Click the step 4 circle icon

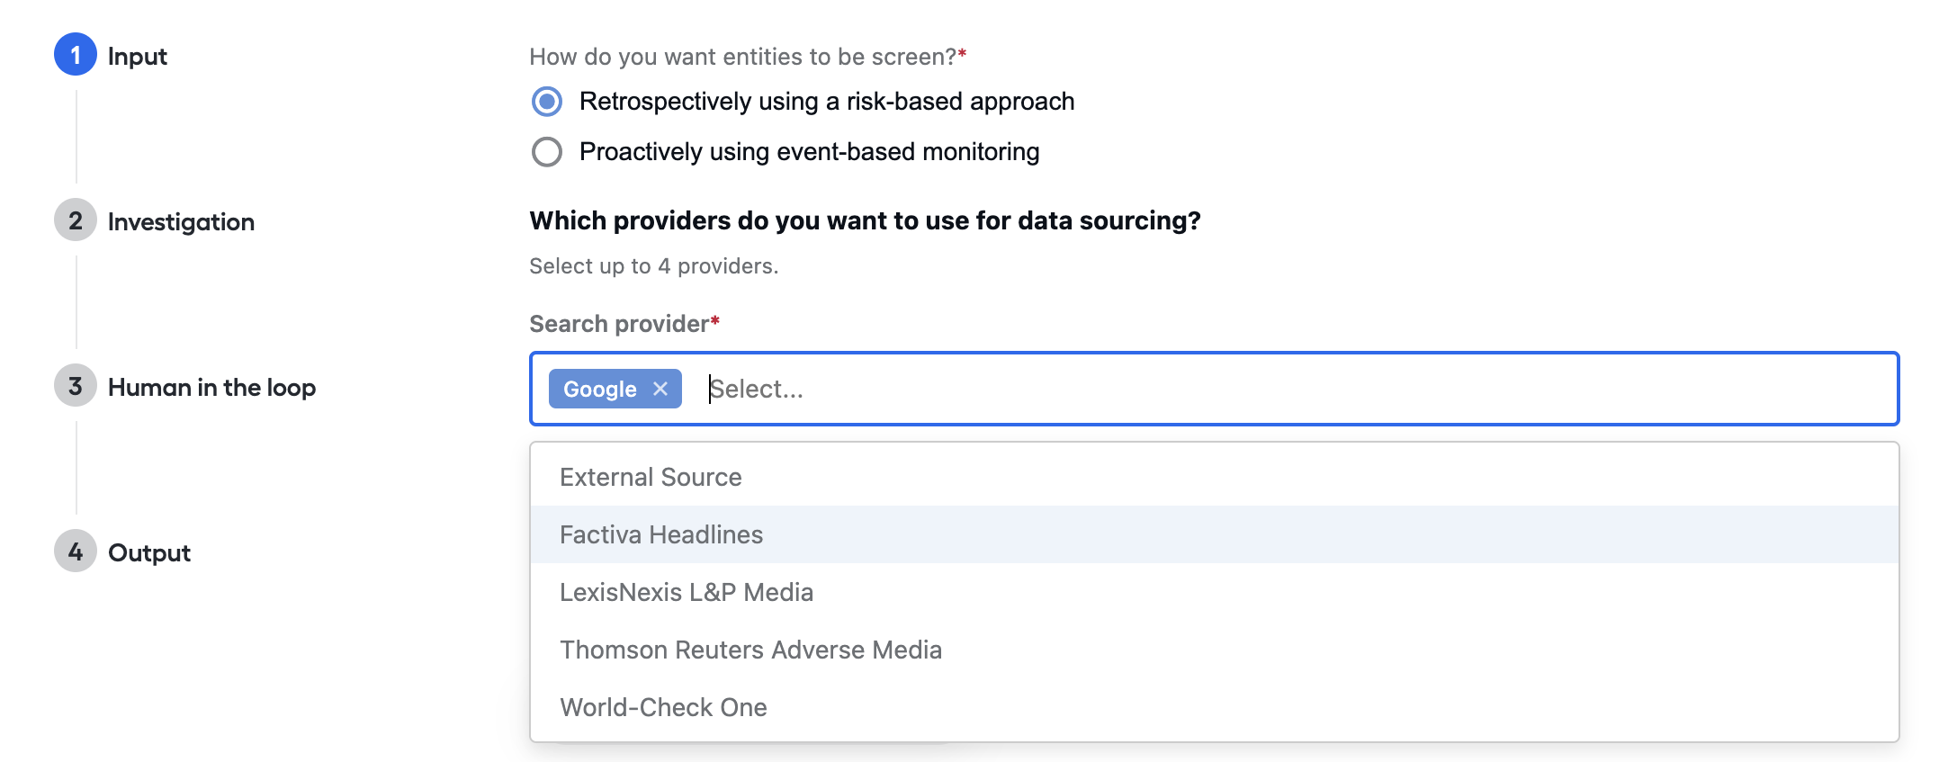coord(76,551)
